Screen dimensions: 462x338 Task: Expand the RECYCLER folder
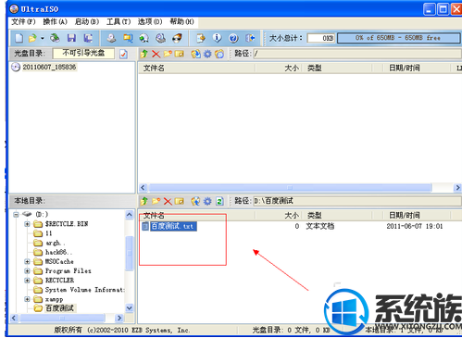(x=27, y=281)
